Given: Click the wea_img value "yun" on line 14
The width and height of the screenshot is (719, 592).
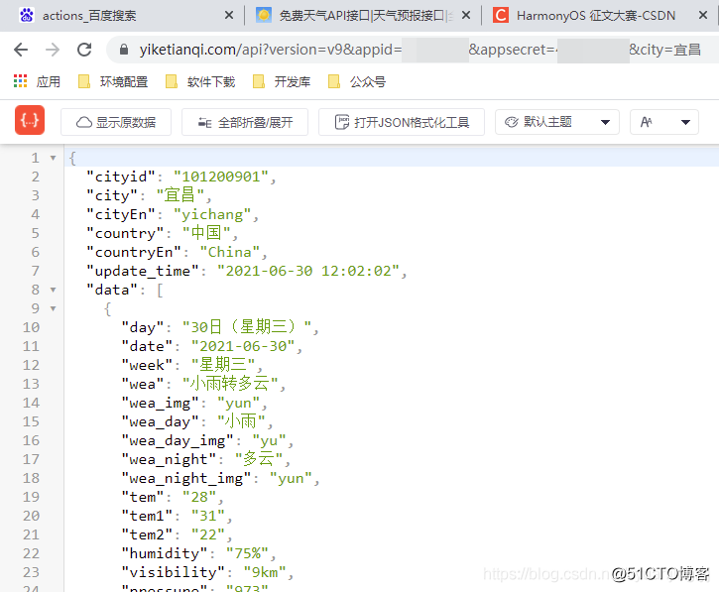Looking at the screenshot, I should 238,403.
